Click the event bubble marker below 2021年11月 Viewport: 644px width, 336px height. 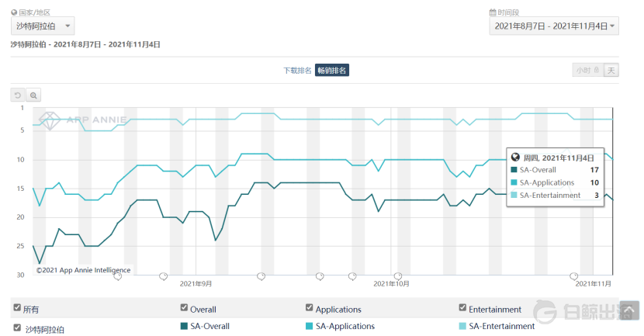(x=574, y=275)
